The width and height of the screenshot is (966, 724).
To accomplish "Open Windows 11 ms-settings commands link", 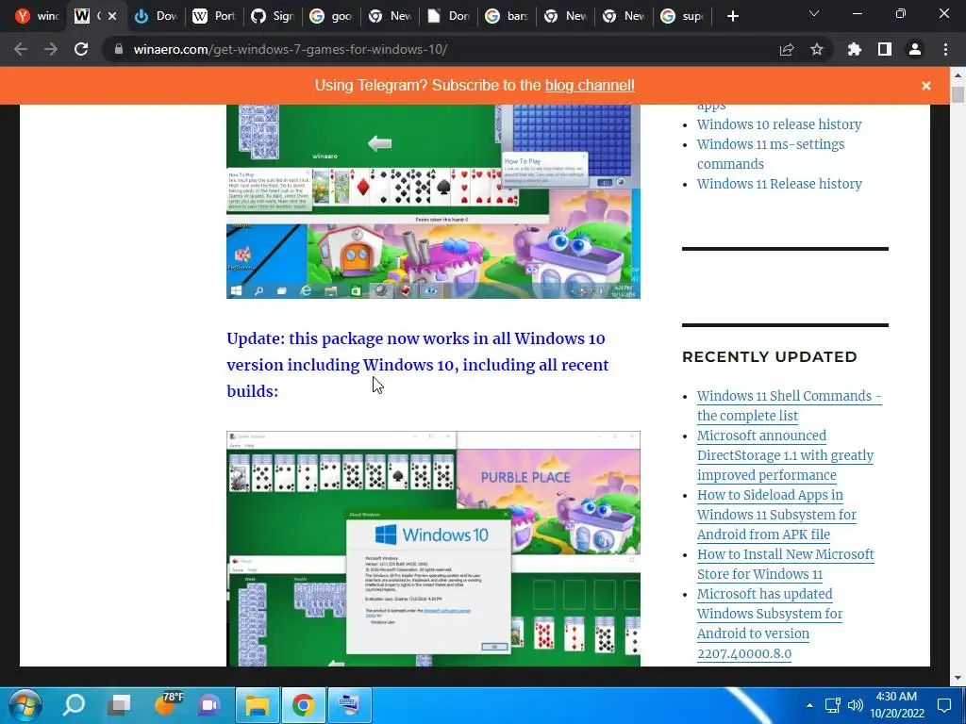I will tap(770, 154).
